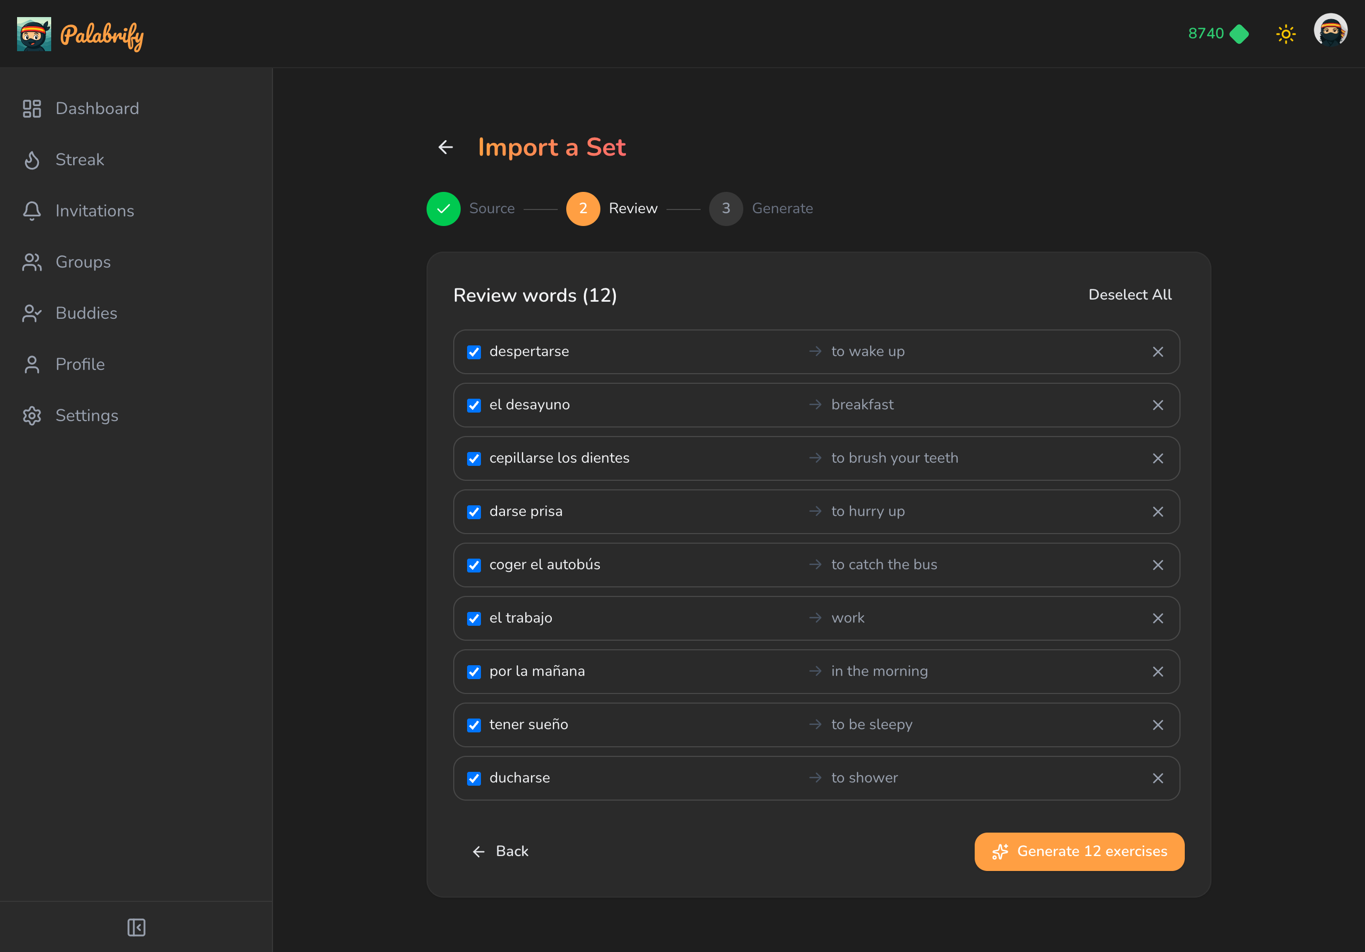Remove cepillarse los dientes row
This screenshot has width=1365, height=952.
point(1158,458)
